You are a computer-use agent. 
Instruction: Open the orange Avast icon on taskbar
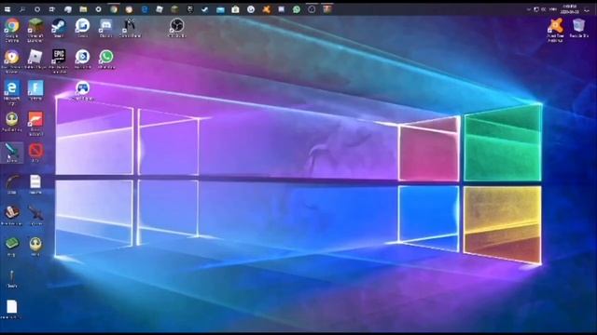click(x=266, y=9)
